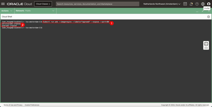Click the Cloud Classic button
212x107 pixels.
coord(43,4)
